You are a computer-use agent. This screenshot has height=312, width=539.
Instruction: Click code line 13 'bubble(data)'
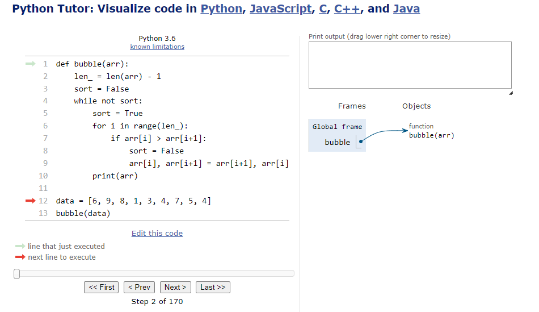click(83, 214)
